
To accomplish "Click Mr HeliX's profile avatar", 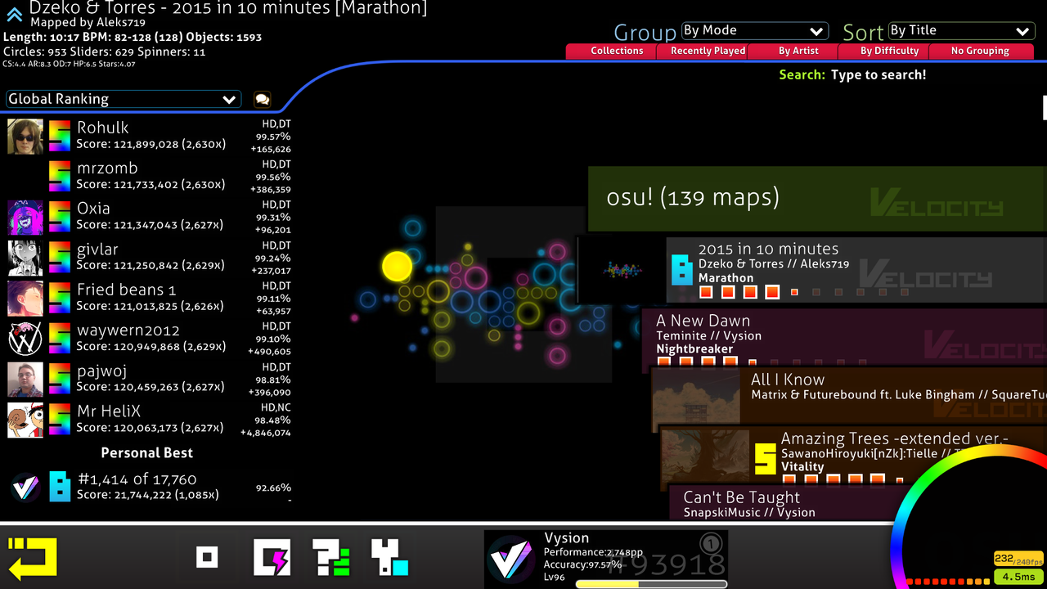I will pyautogui.click(x=25, y=420).
